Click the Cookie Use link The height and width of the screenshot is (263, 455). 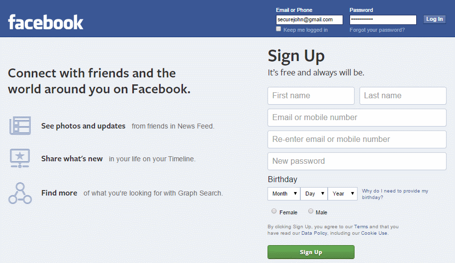click(374, 233)
